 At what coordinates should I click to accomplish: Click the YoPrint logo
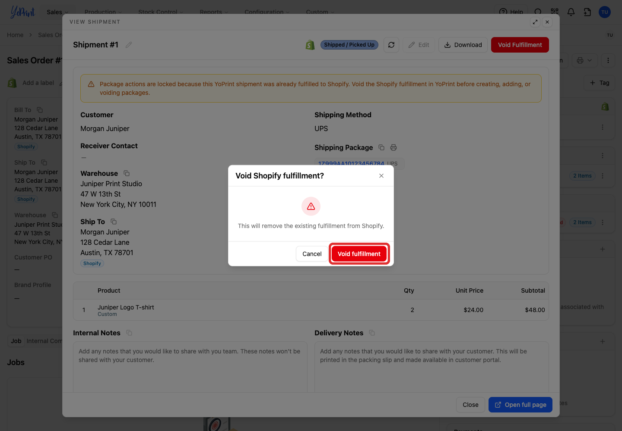[22, 12]
